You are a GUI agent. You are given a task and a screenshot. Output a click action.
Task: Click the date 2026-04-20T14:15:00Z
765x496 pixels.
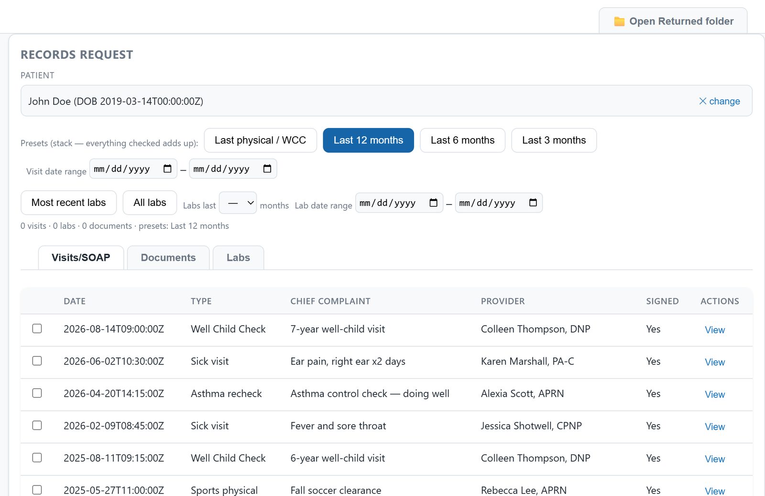pyautogui.click(x=114, y=393)
